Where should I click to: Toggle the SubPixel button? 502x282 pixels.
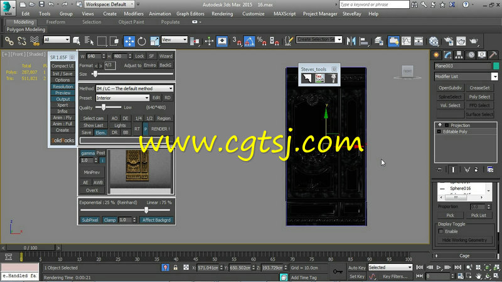(x=90, y=220)
